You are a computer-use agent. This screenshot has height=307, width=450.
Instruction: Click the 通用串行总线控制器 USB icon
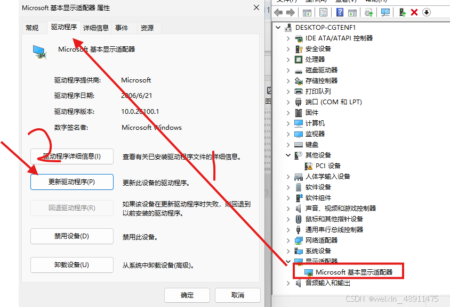tap(299, 230)
